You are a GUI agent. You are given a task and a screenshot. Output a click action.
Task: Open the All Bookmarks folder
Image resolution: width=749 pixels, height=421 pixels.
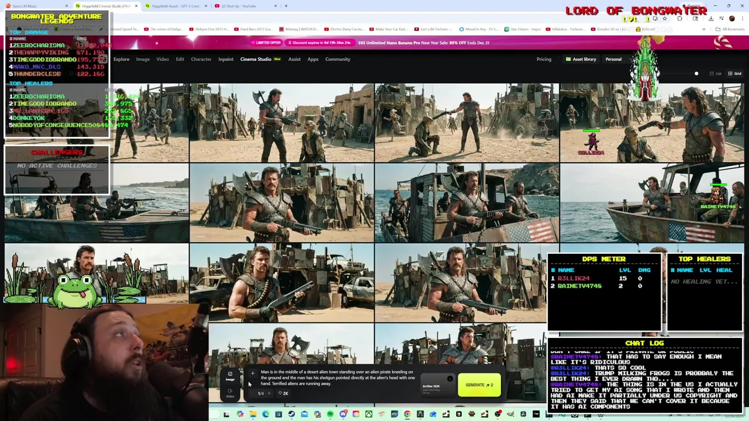(x=730, y=29)
